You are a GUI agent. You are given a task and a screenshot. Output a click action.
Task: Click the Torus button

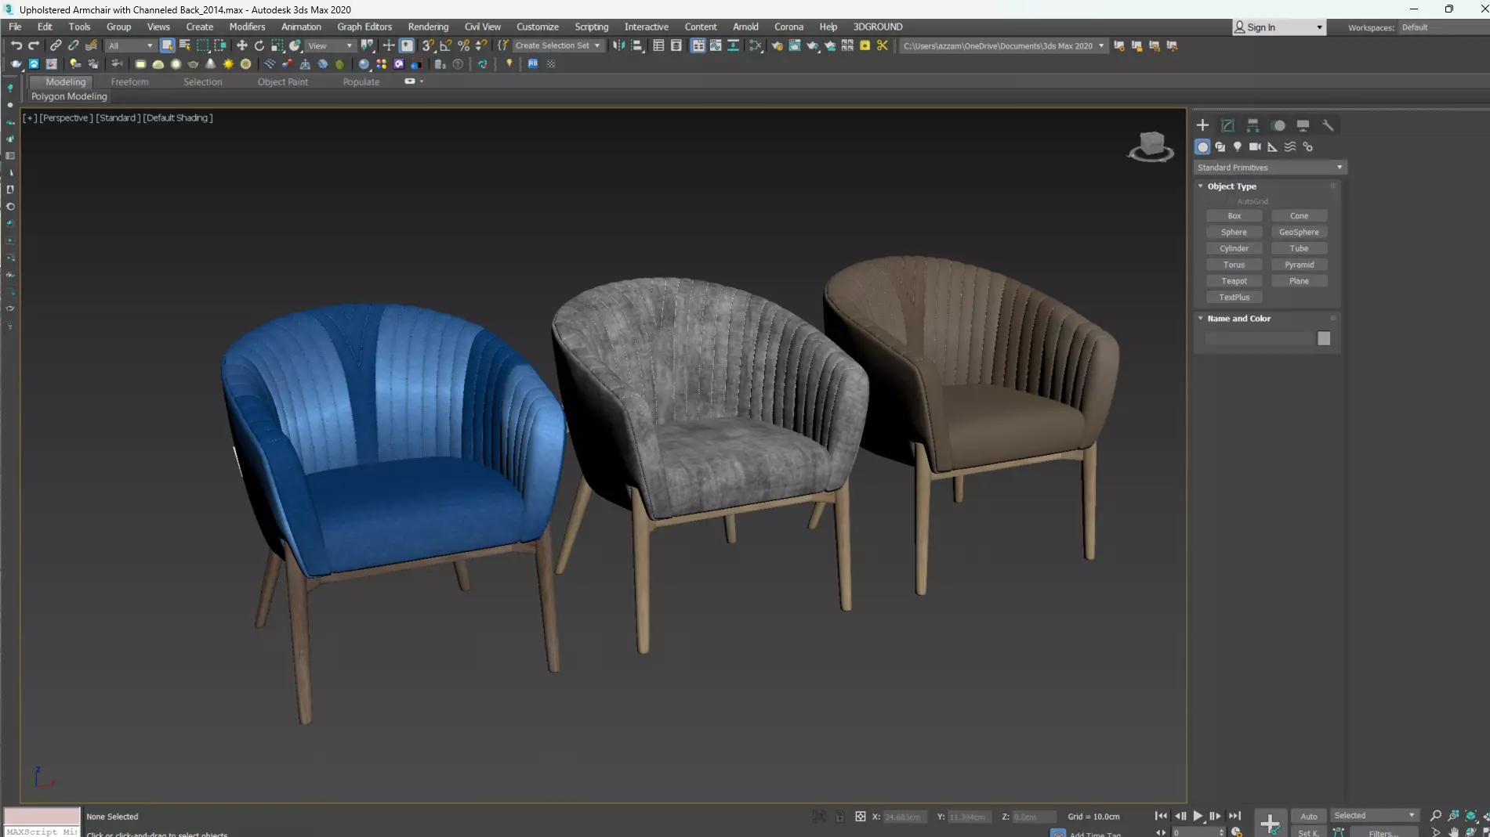pos(1234,265)
